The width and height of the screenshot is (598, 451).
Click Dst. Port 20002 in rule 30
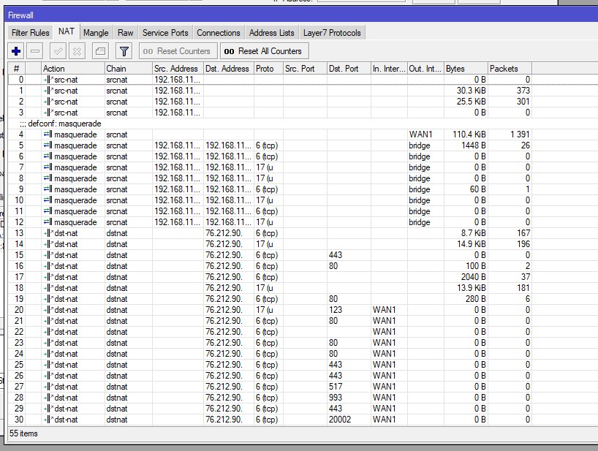point(340,420)
